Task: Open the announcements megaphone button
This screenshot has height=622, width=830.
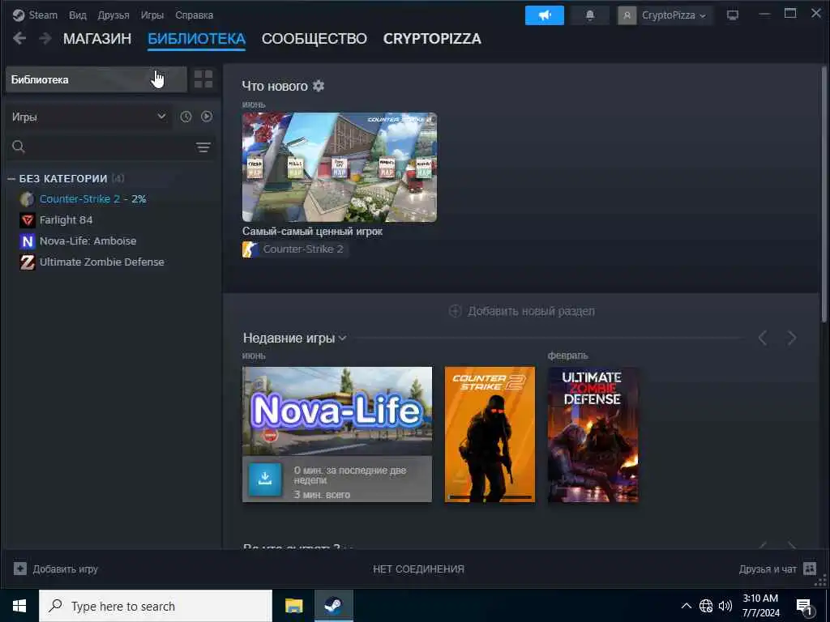Action: coord(544,15)
